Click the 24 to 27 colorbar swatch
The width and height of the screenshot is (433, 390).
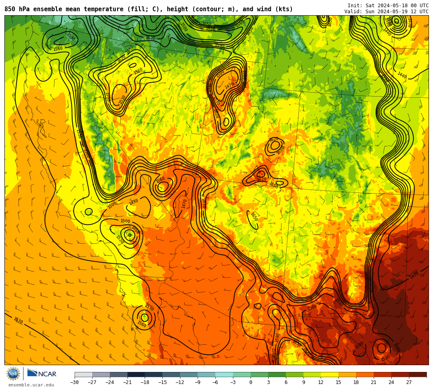pos(401,374)
